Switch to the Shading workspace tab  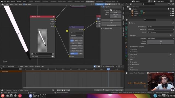click(x=70, y=2)
